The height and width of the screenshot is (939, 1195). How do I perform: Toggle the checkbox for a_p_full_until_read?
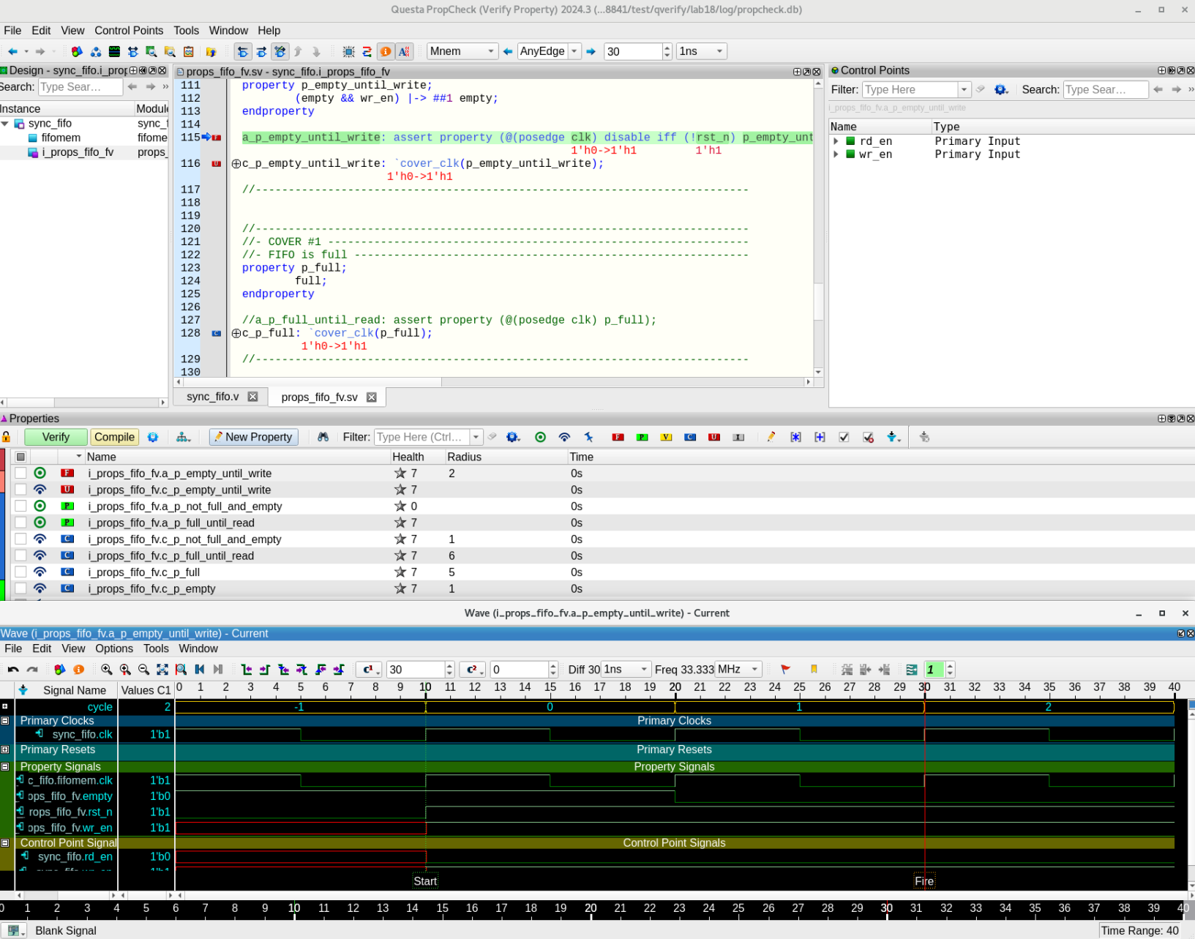(x=20, y=523)
